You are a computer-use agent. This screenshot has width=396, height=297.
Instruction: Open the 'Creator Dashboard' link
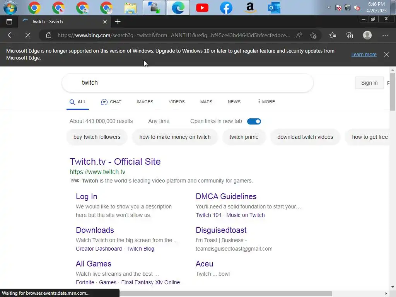click(x=99, y=249)
